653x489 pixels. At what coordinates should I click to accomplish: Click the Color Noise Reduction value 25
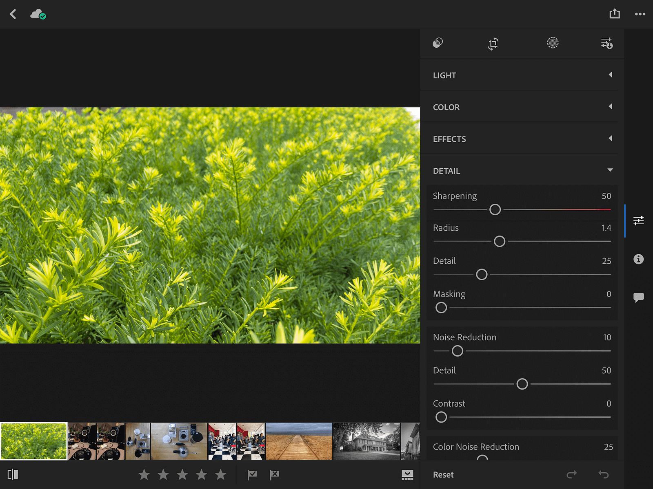(x=609, y=447)
